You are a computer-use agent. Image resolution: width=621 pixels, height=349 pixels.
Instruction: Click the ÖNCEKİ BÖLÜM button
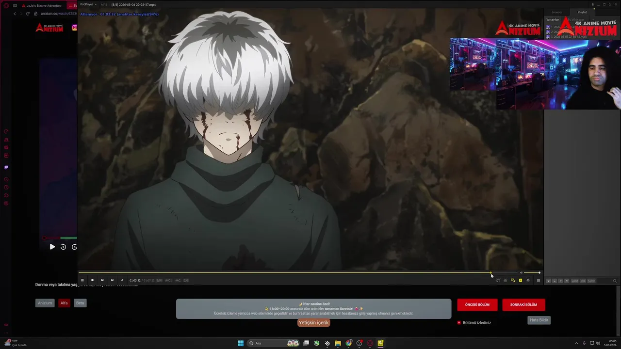[x=477, y=305]
